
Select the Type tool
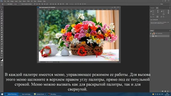tap(2, 42)
